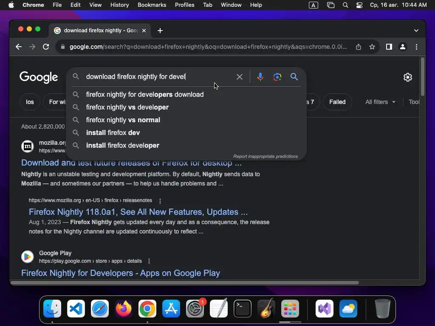The width and height of the screenshot is (435, 326).
Task: Click the Chrome forward arrow button
Action: click(32, 47)
